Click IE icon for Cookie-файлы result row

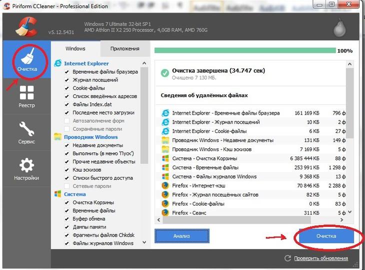[x=165, y=131]
